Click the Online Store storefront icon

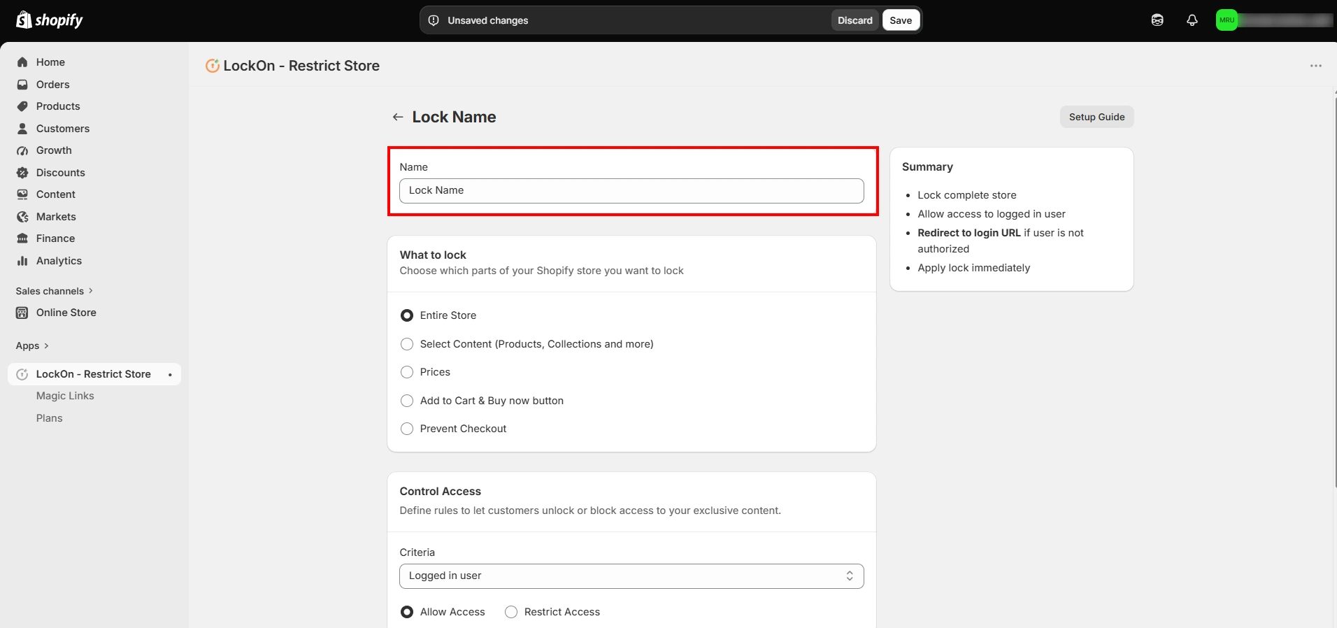point(22,313)
